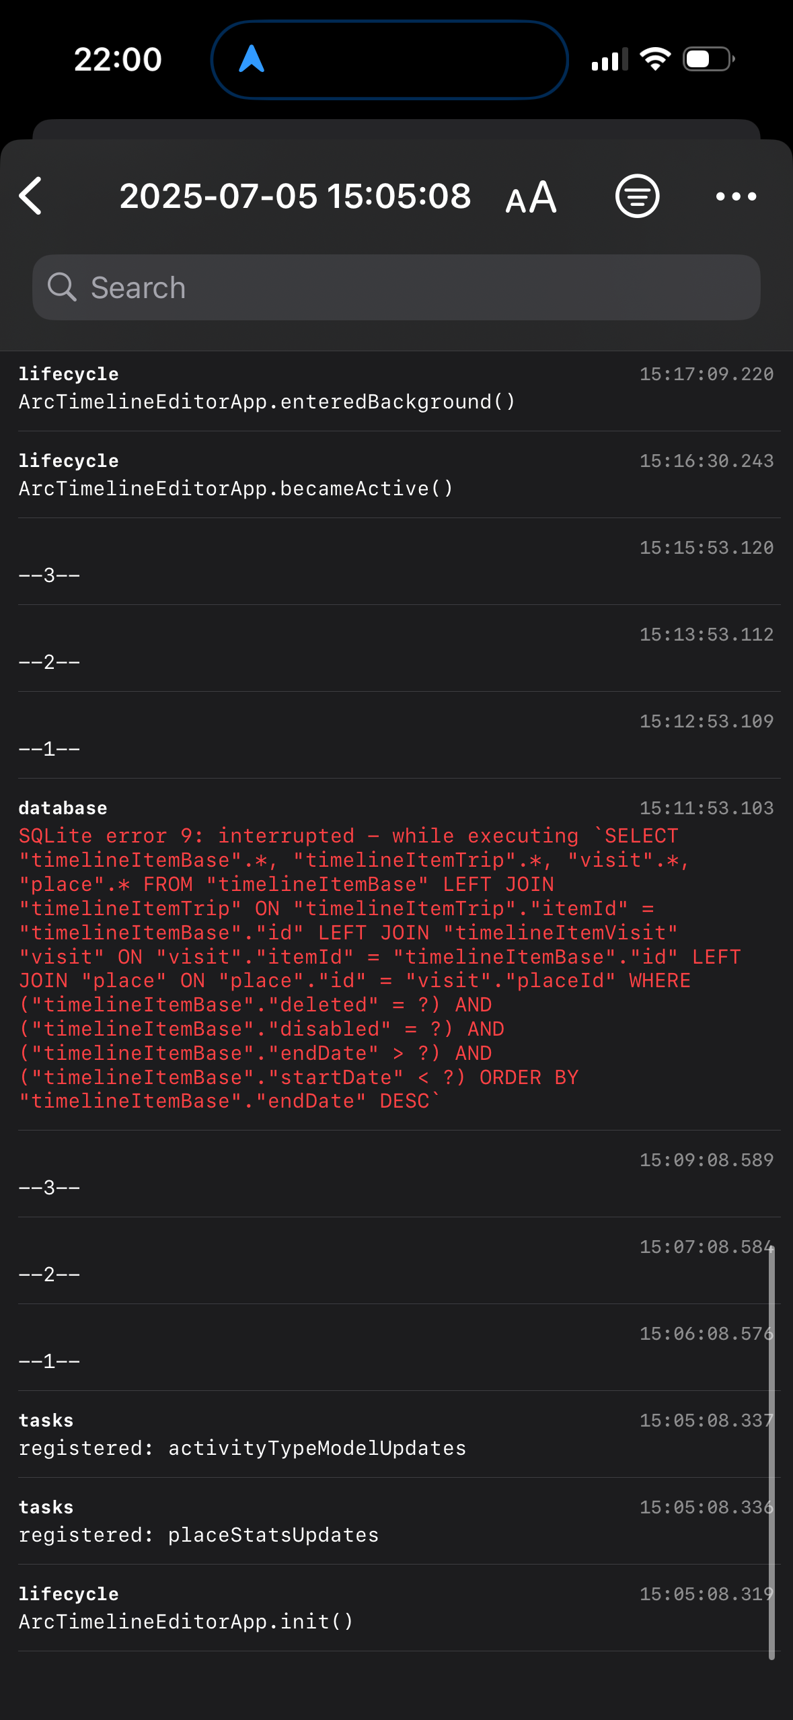Tap the blue location arrow indicator
This screenshot has width=793, height=1720.
click(252, 59)
